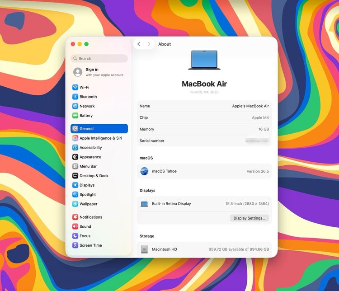
Task: Click the name Apple's MacBook Air
Action: (x=250, y=106)
